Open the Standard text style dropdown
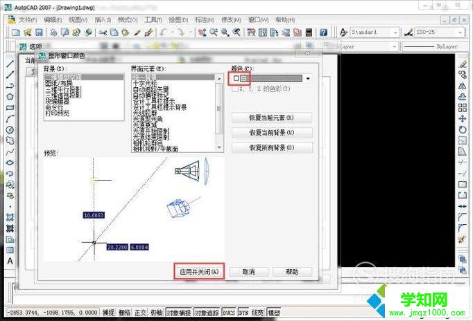Screen dimensions: 473x321 coord(395,33)
